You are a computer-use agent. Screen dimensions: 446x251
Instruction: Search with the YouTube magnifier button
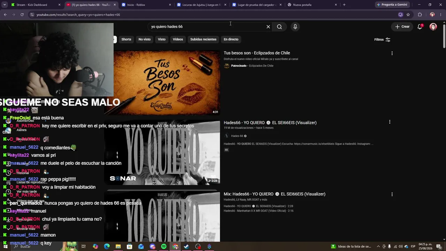279,27
